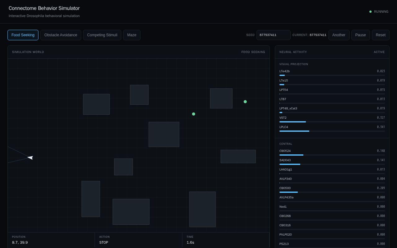This screenshot has height=248, width=397.
Task: Click the green food dot above the central obstacle
Action: 194,114
